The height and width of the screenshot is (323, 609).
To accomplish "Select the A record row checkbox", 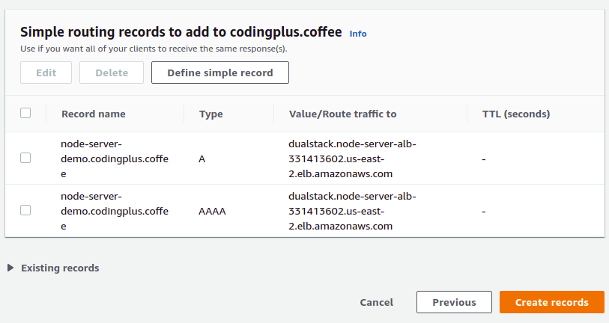I will click(x=25, y=159).
